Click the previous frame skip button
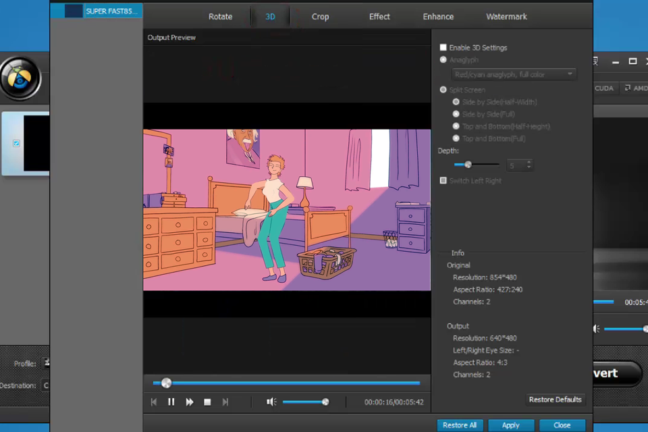The width and height of the screenshot is (648, 432). (x=154, y=402)
